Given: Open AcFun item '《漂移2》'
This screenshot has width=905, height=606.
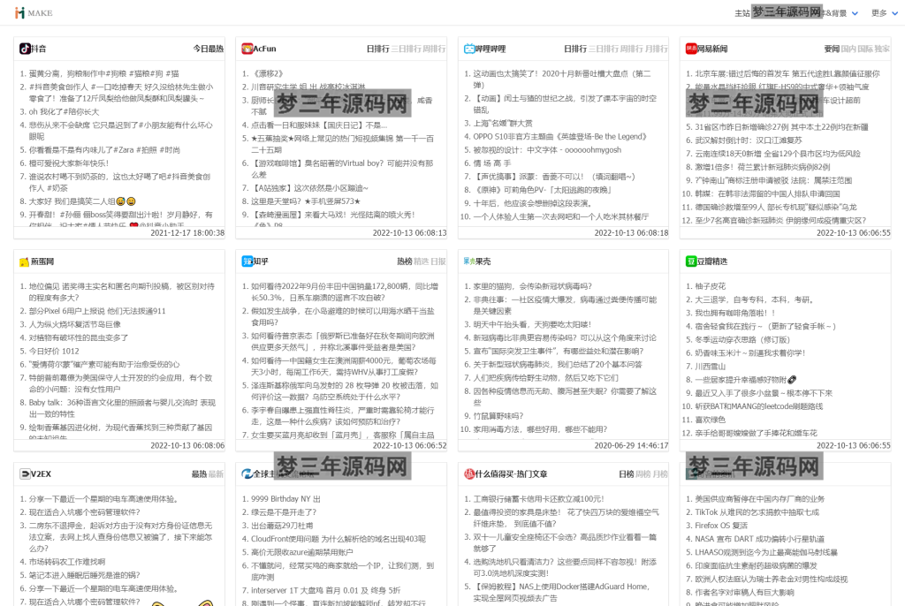Looking at the screenshot, I should [267, 74].
